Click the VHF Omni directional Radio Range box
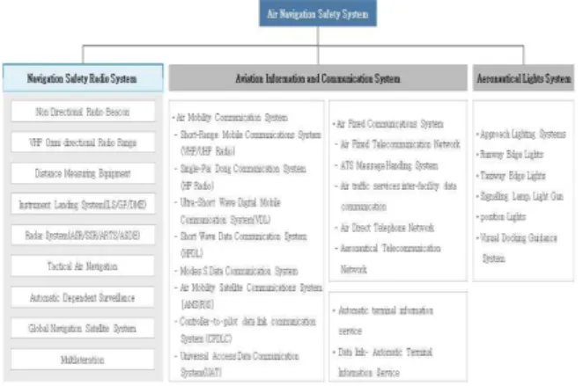Viewport: 583px width, 386px height. point(83,142)
